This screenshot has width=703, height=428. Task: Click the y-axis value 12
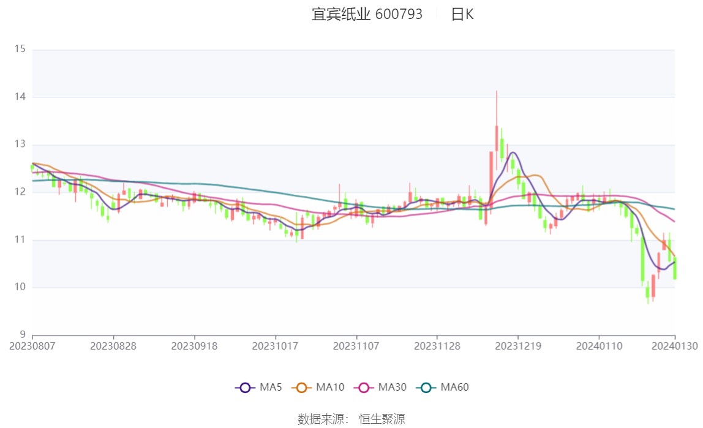coord(20,192)
